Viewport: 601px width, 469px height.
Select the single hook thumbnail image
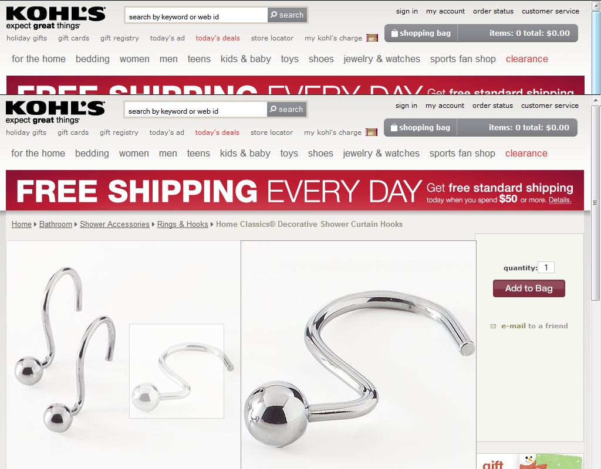pos(177,371)
